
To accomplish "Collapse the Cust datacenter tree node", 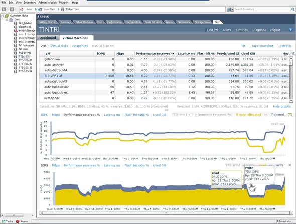I will tap(7, 19).
